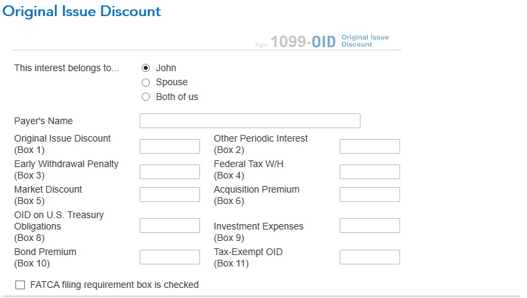Click the Federal Tax W/H Box 4 field

[369, 172]
